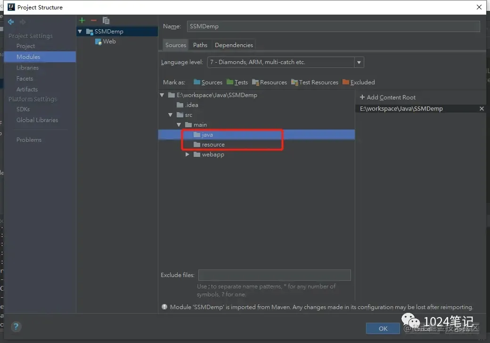490x343 pixels.
Task: Collapse the SSMDemp module node
Action: 80,31
